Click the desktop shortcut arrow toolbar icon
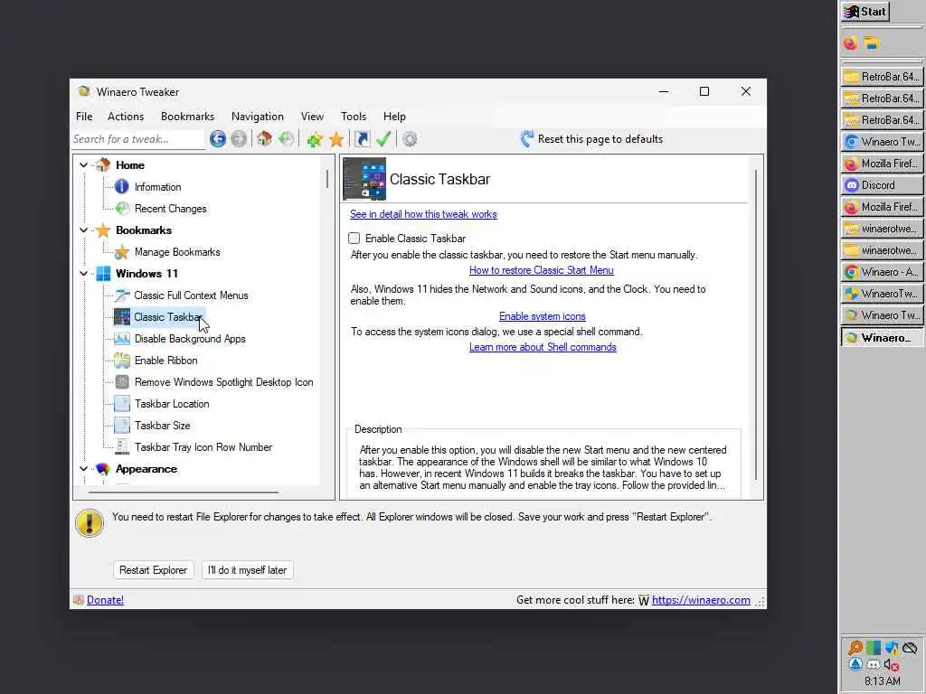 click(x=362, y=139)
